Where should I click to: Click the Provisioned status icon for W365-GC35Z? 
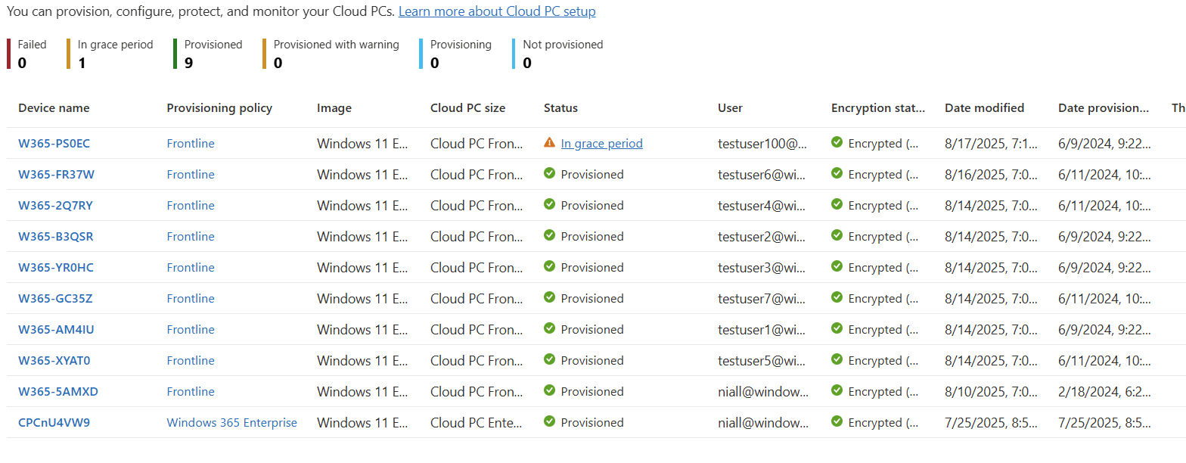pyautogui.click(x=550, y=298)
